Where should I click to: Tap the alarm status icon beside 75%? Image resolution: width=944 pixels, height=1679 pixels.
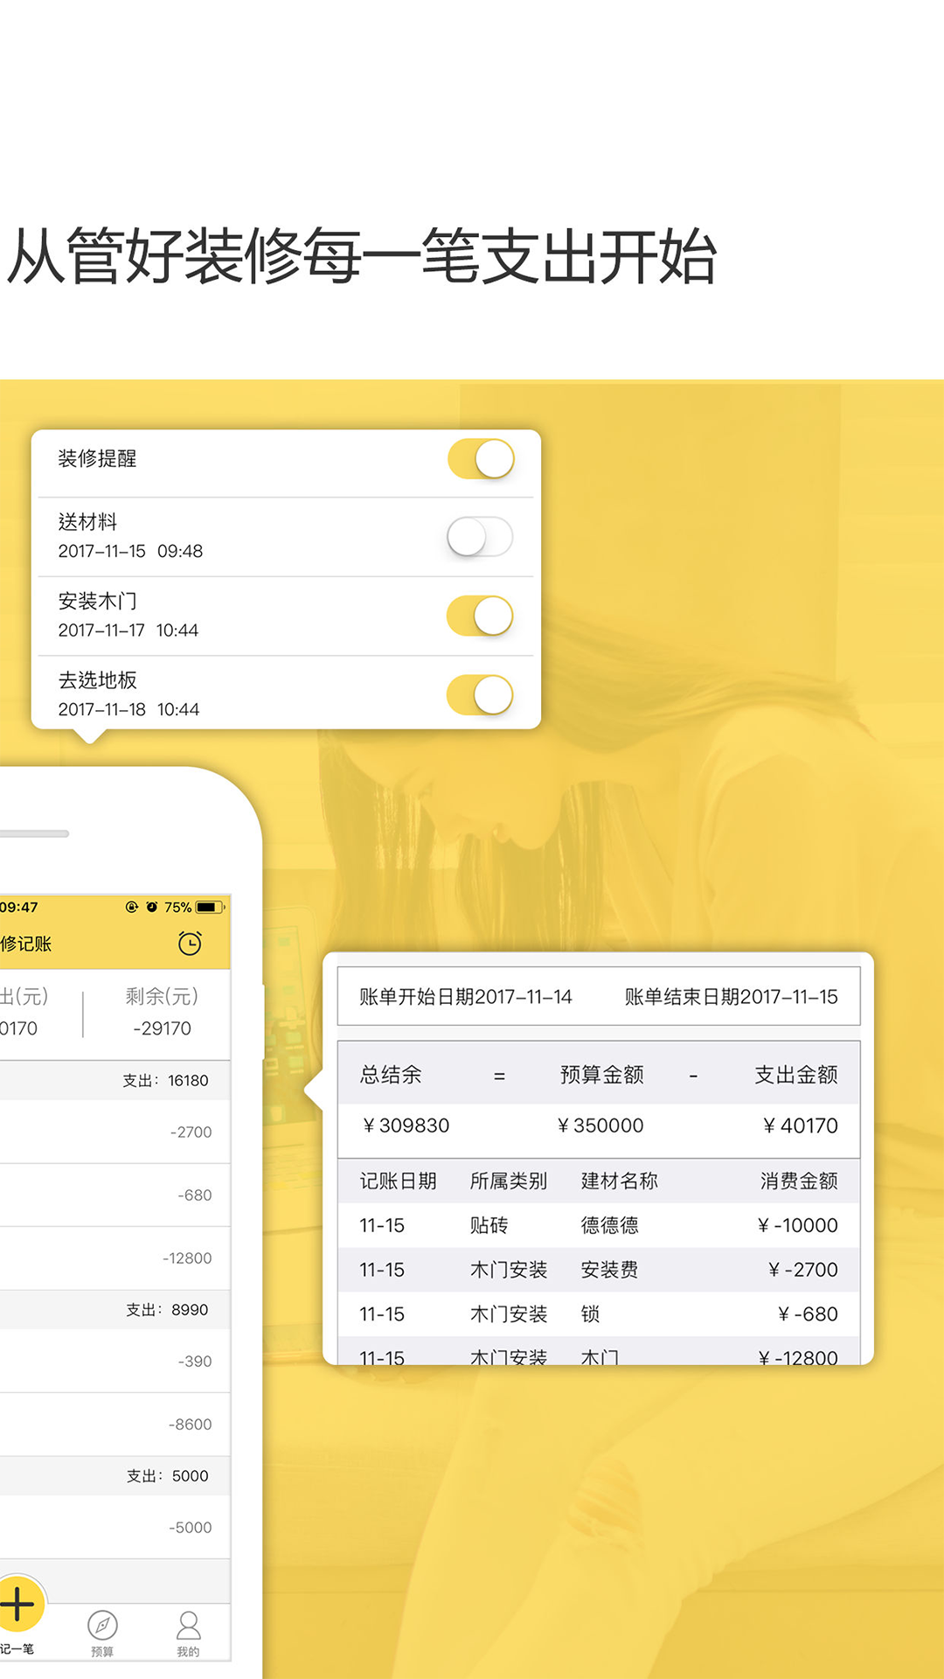[152, 907]
